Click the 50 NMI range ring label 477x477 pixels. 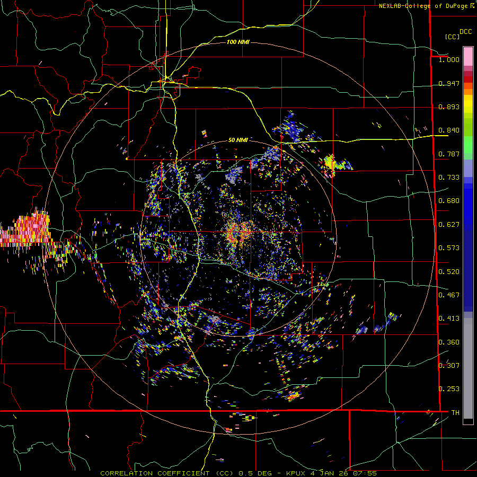pyautogui.click(x=238, y=140)
